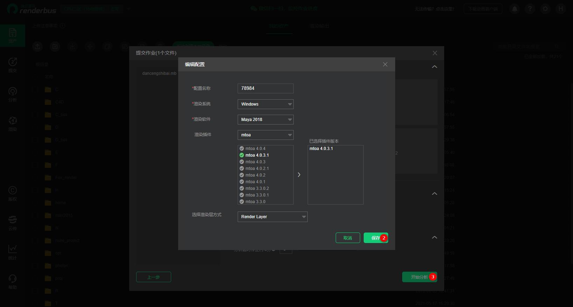Click the 配置名称 field containing 78984
The image size is (573, 307).
(x=265, y=88)
